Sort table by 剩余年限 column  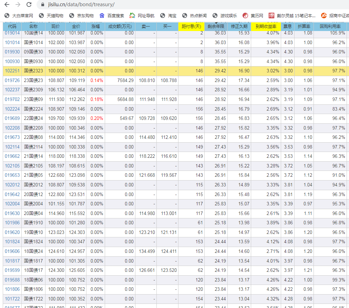[216, 27]
